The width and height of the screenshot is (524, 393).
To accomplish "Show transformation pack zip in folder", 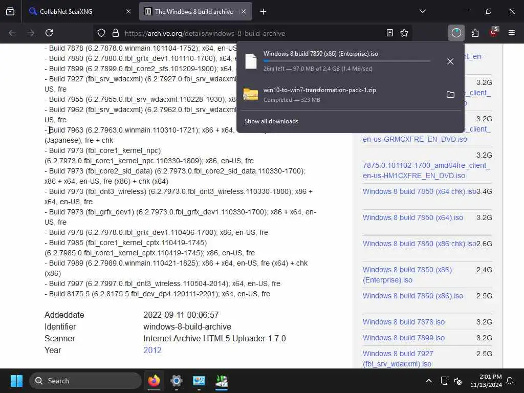I will [x=450, y=95].
